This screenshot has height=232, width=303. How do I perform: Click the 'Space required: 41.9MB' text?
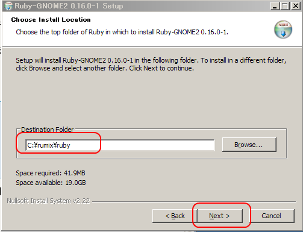[51, 173]
